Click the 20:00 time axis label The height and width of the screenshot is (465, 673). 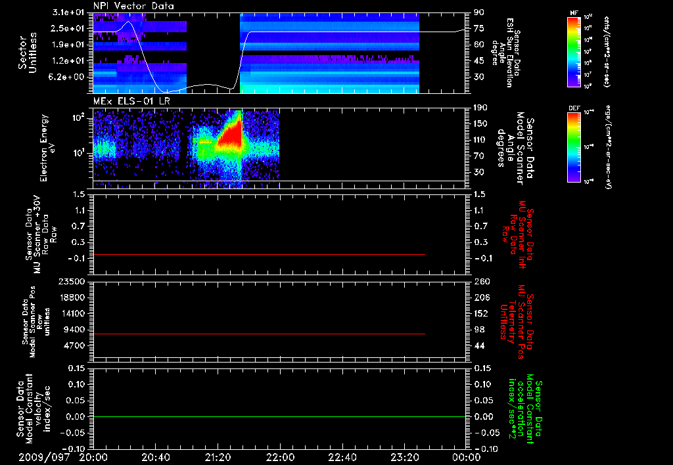[93, 457]
